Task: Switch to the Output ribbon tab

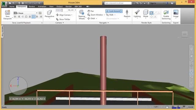Action: tap(59, 6)
